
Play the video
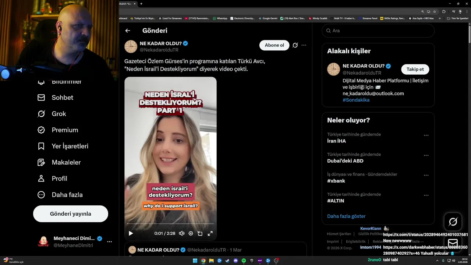pyautogui.click(x=131, y=233)
